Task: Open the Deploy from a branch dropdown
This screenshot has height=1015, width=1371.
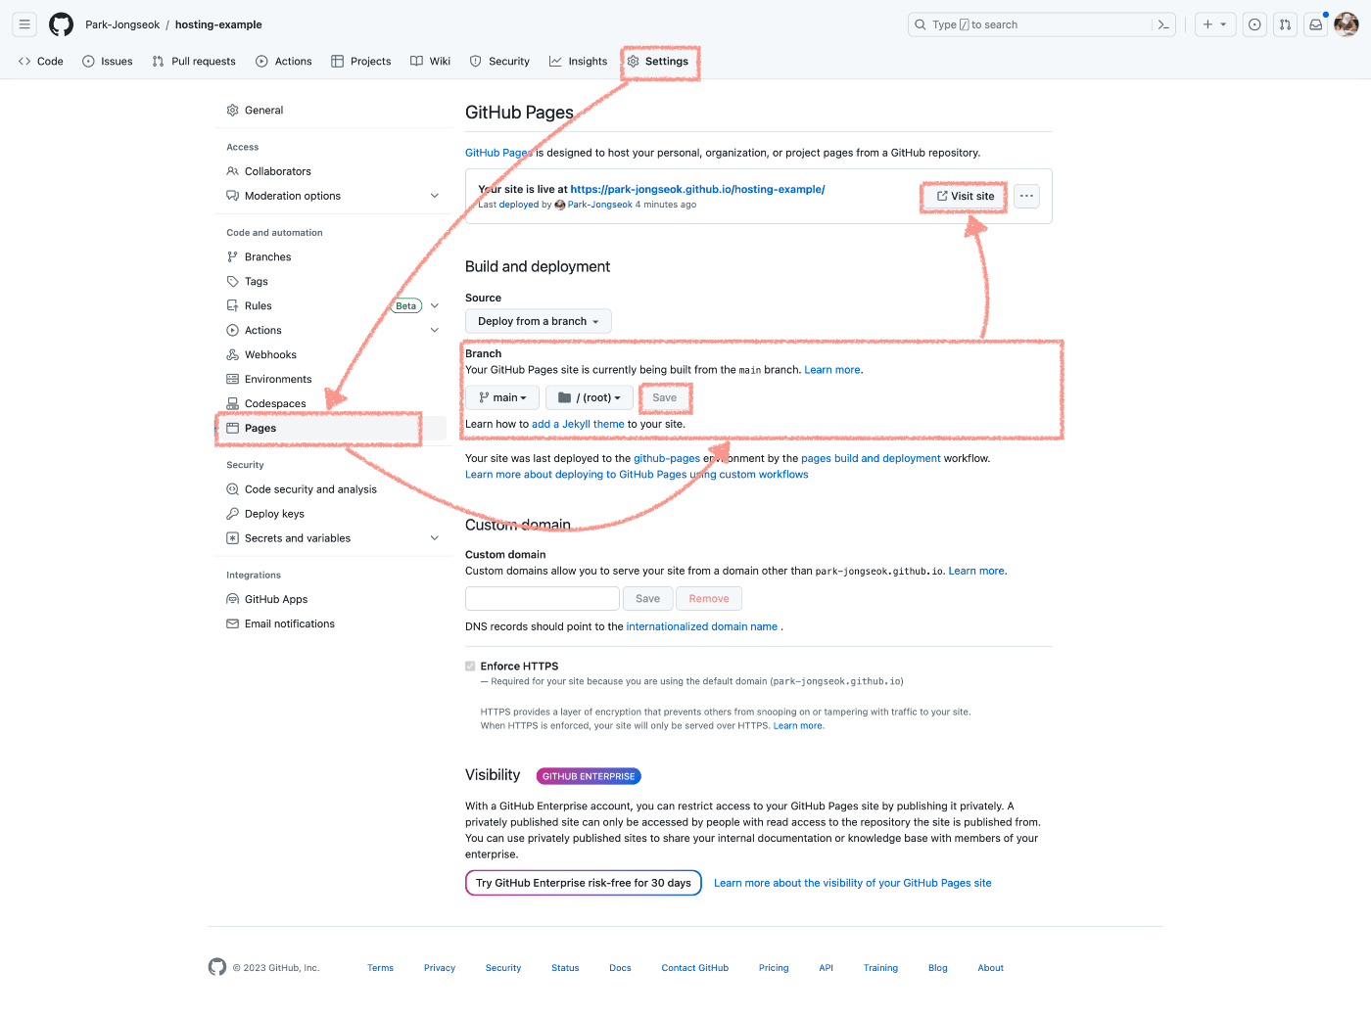Action: (538, 321)
